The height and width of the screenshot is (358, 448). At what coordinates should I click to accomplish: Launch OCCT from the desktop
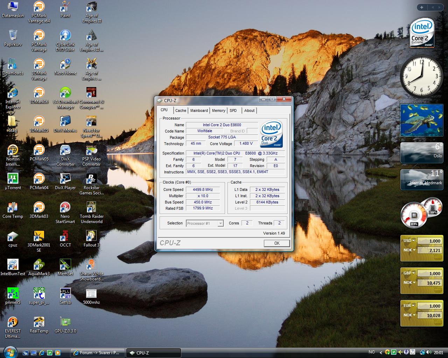[x=65, y=239]
